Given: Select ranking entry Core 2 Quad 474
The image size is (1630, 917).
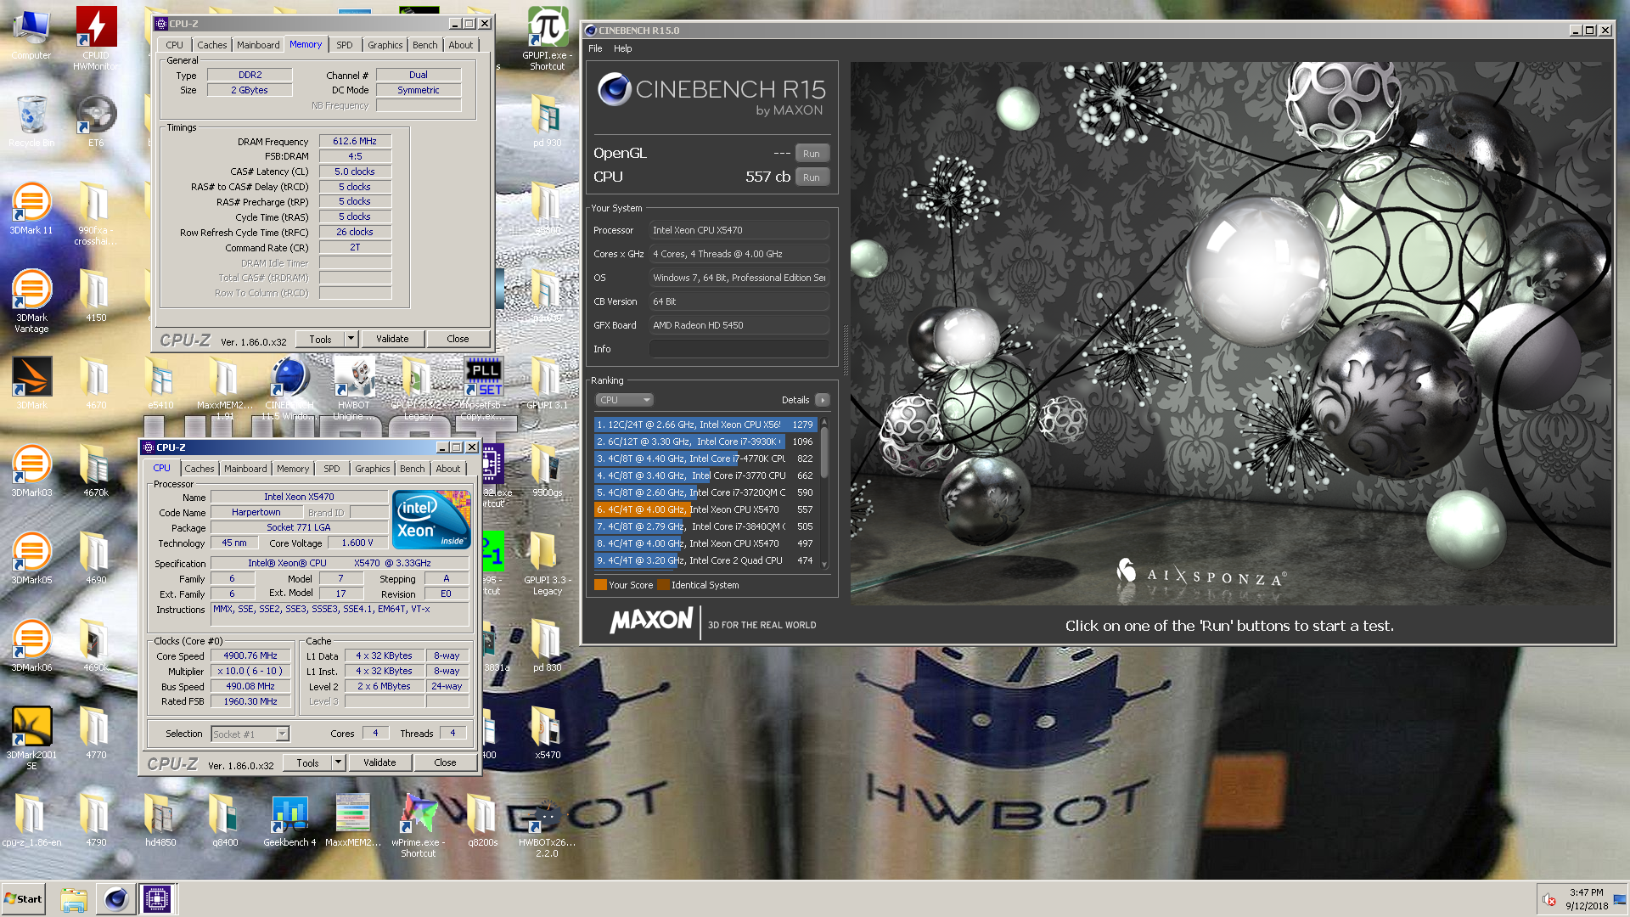Looking at the screenshot, I should pos(705,560).
